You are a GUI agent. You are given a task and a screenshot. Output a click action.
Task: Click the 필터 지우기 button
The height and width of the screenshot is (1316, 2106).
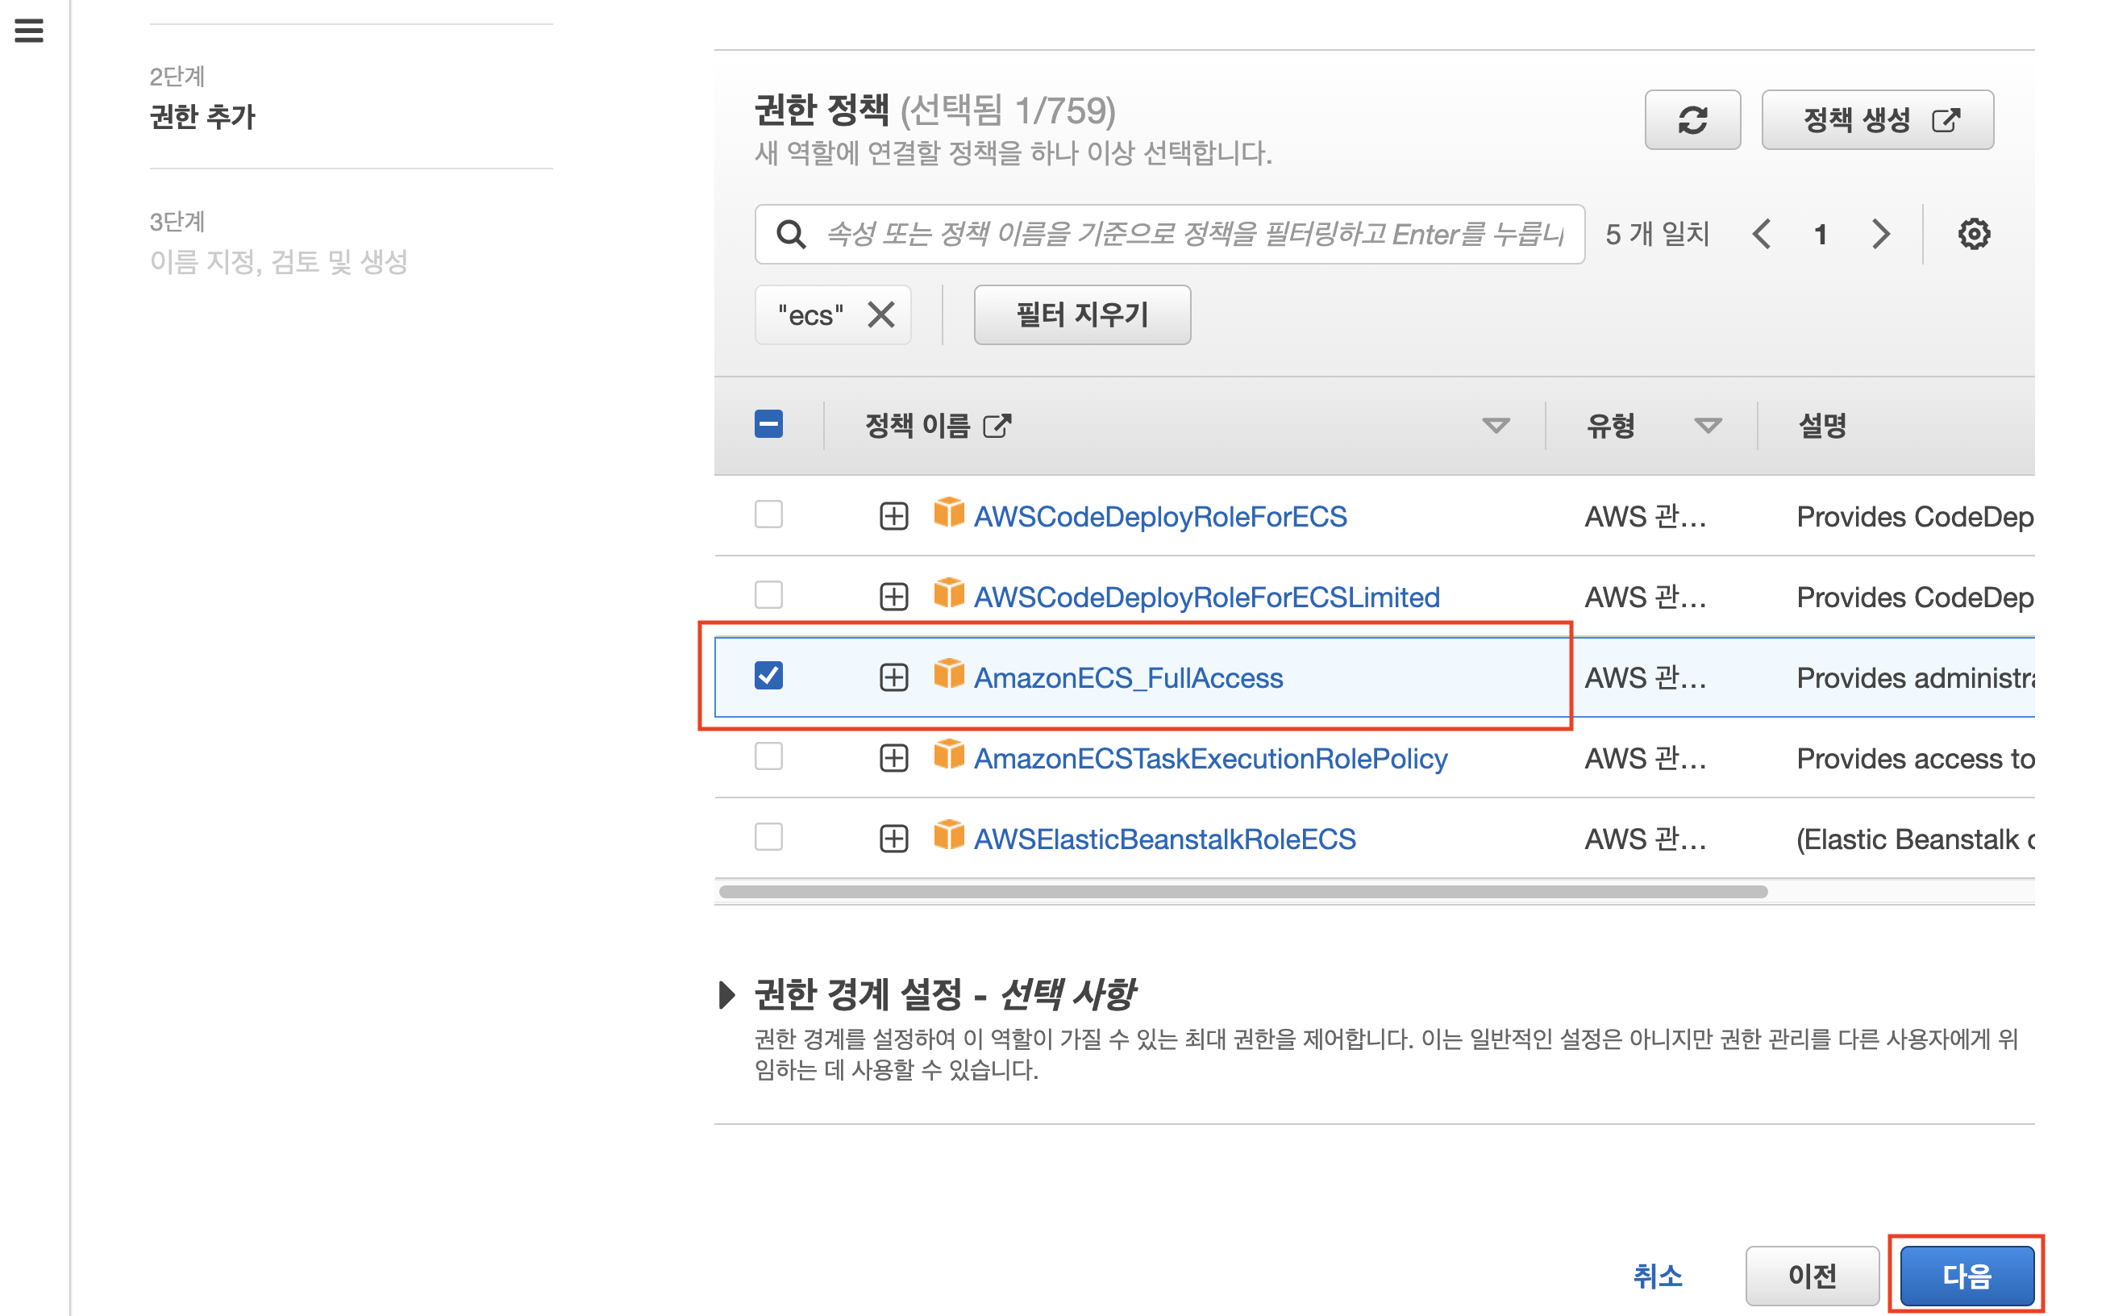click(x=1082, y=314)
